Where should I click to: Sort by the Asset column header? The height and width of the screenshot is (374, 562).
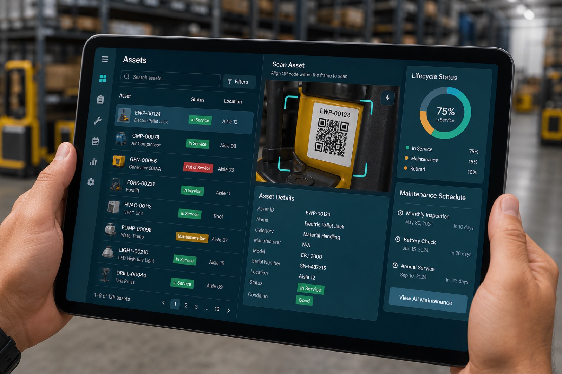tap(125, 96)
